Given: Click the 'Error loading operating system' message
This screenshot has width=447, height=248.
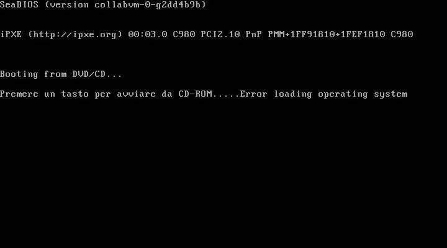Looking at the screenshot, I should pyautogui.click(x=323, y=94).
